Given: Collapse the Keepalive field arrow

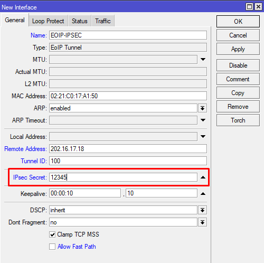Looking at the screenshot, I should [x=203, y=194].
